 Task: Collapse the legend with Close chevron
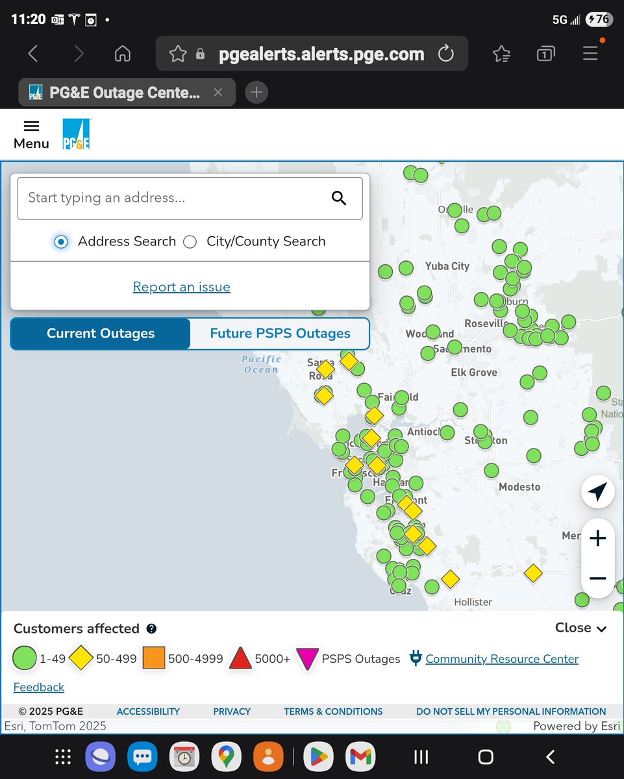581,628
